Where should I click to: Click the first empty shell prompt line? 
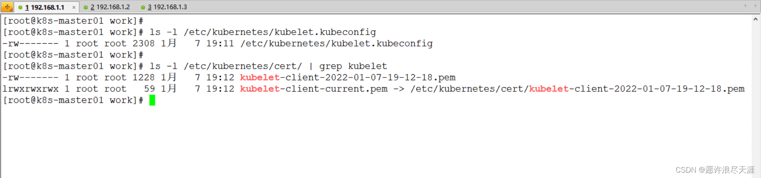pyautogui.click(x=73, y=21)
